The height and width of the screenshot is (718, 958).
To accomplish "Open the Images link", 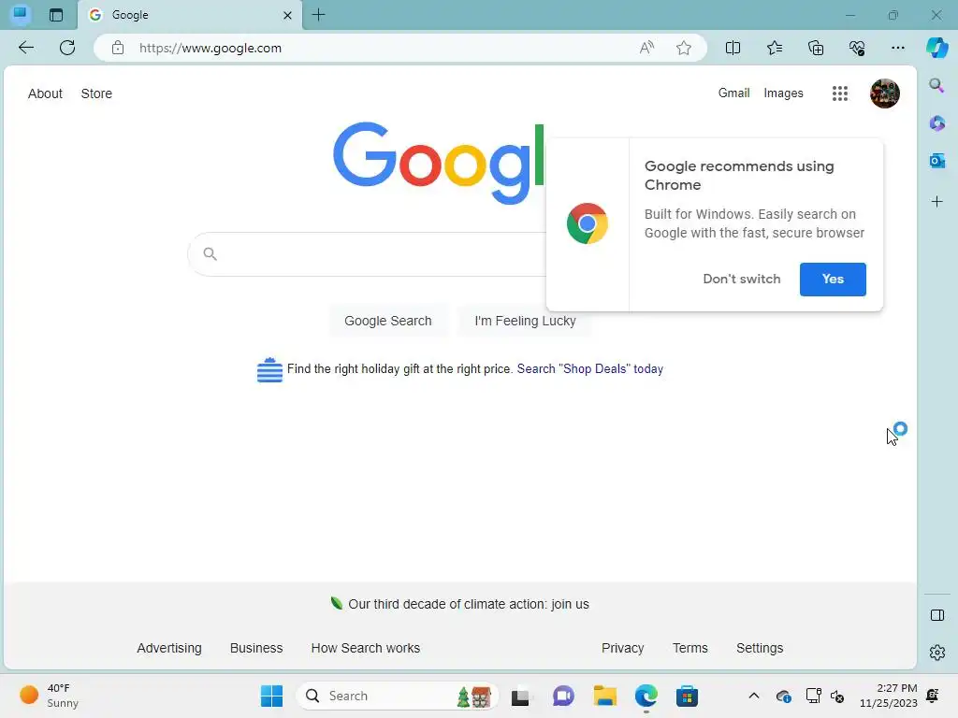I will pyautogui.click(x=783, y=93).
